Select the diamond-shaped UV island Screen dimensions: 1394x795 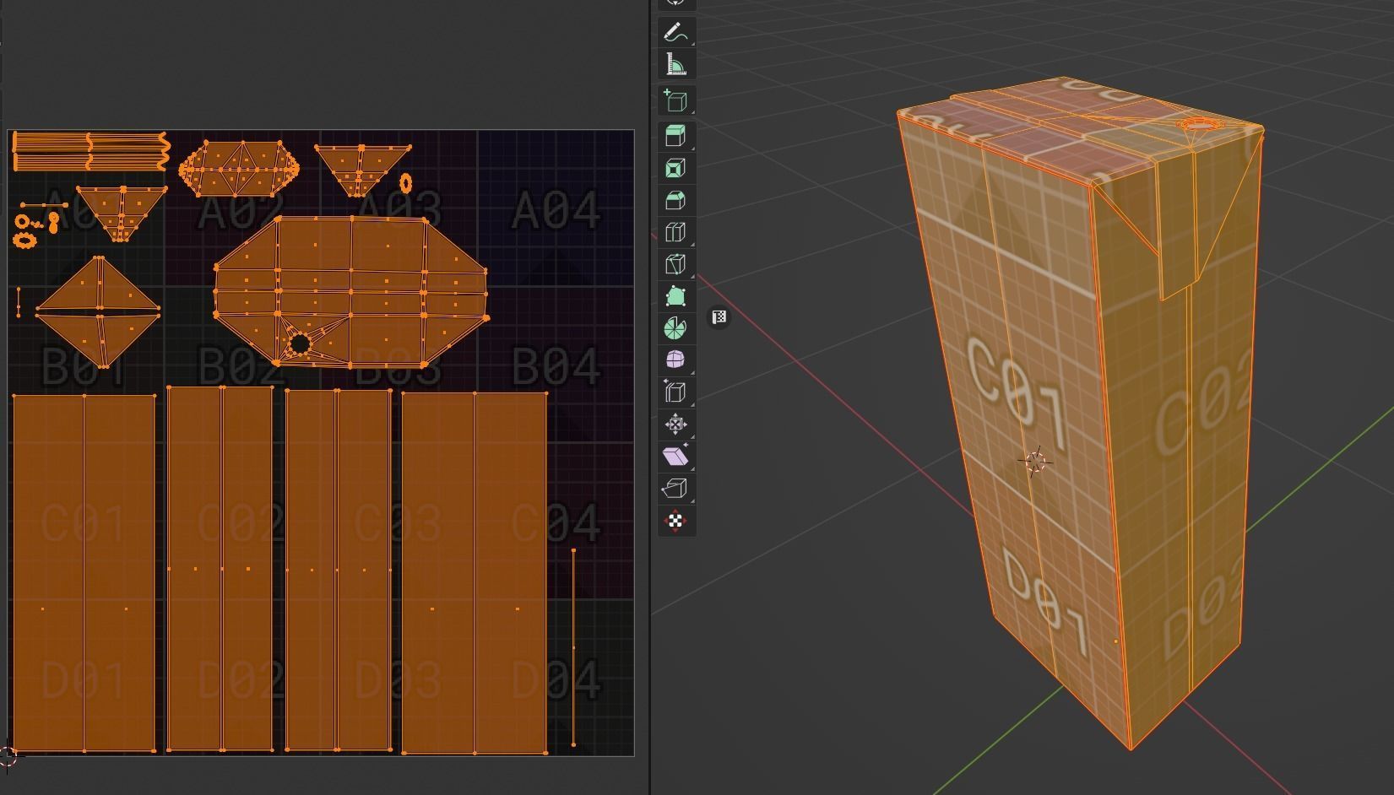click(x=98, y=312)
